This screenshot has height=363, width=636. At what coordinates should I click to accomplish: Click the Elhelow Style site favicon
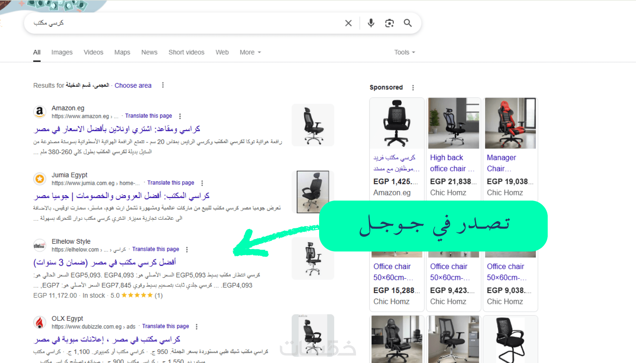pyautogui.click(x=40, y=245)
